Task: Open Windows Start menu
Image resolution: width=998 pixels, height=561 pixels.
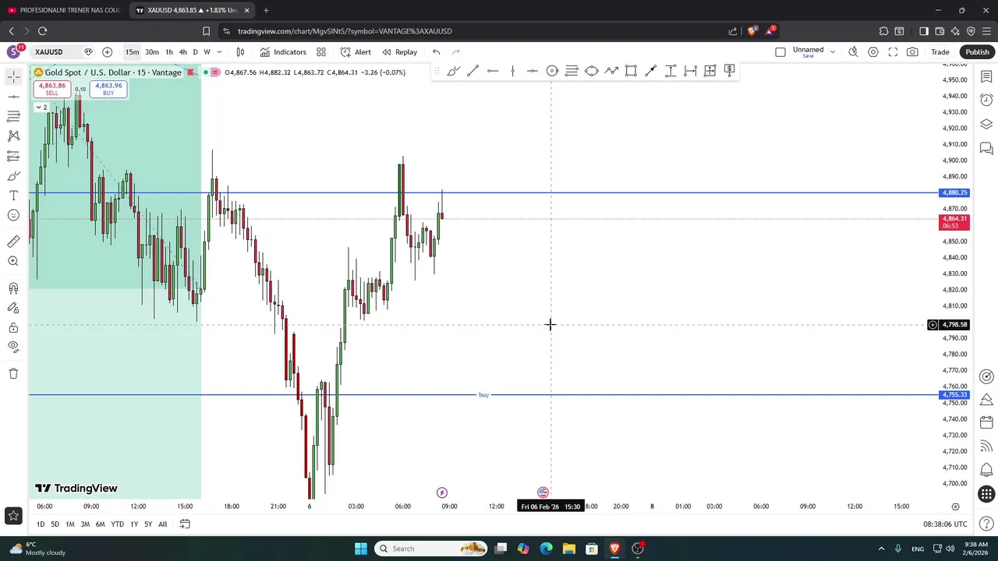Action: click(x=361, y=549)
